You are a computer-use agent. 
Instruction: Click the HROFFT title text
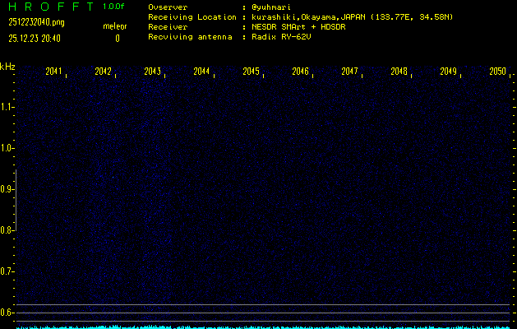[49, 7]
